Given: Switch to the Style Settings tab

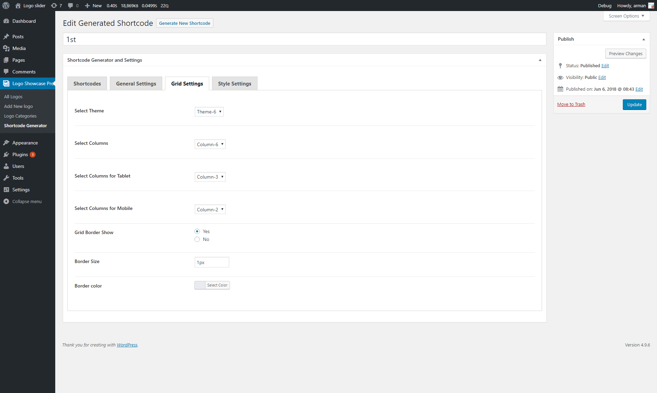Looking at the screenshot, I should coord(234,83).
